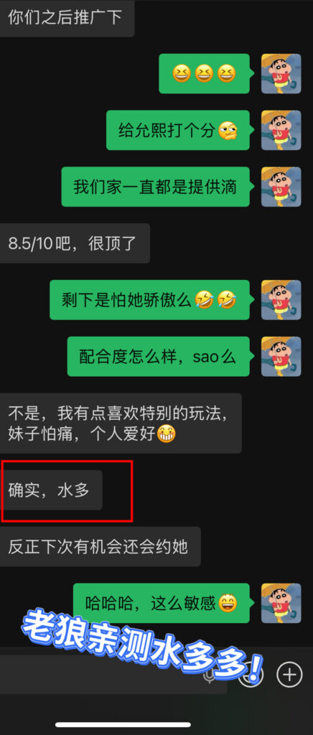Image resolution: width=313 pixels, height=735 pixels.
Task: Tap avatar beside 剩下是怕她骄傲么 message
Action: (281, 300)
